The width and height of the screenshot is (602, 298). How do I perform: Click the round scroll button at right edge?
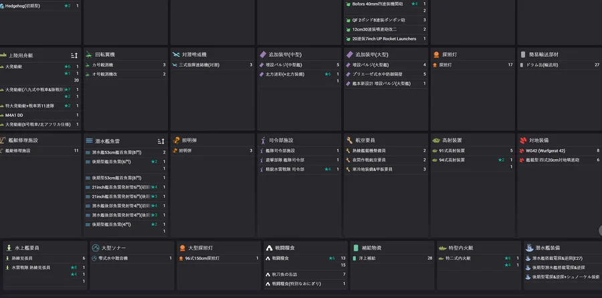pyautogui.click(x=599, y=231)
